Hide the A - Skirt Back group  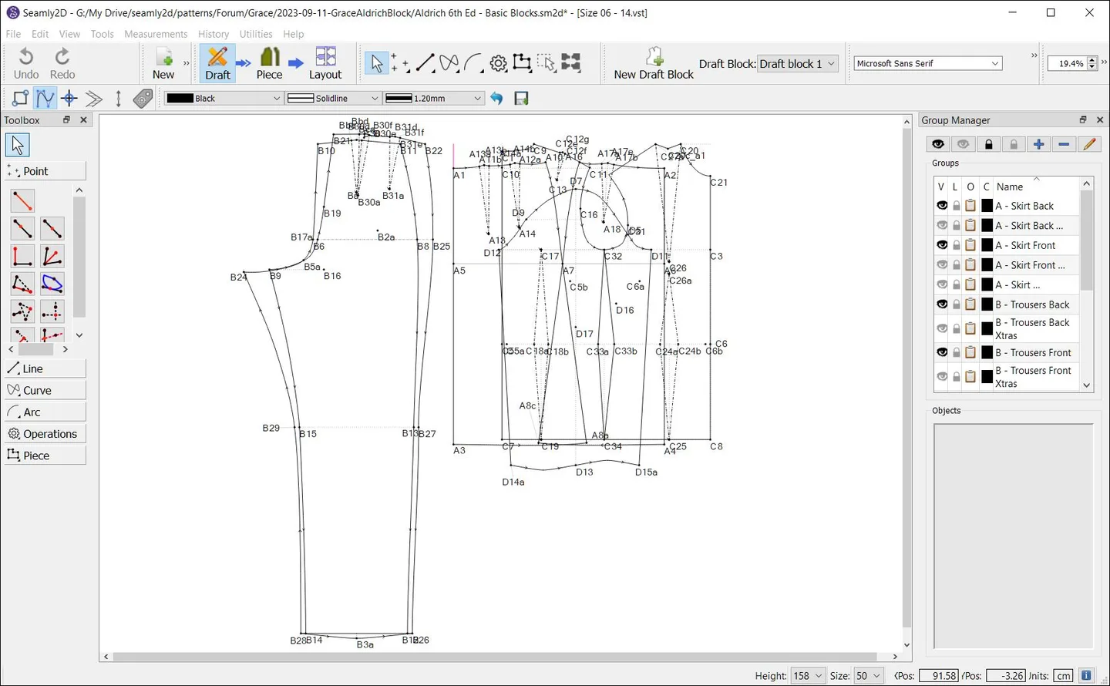pyautogui.click(x=942, y=206)
